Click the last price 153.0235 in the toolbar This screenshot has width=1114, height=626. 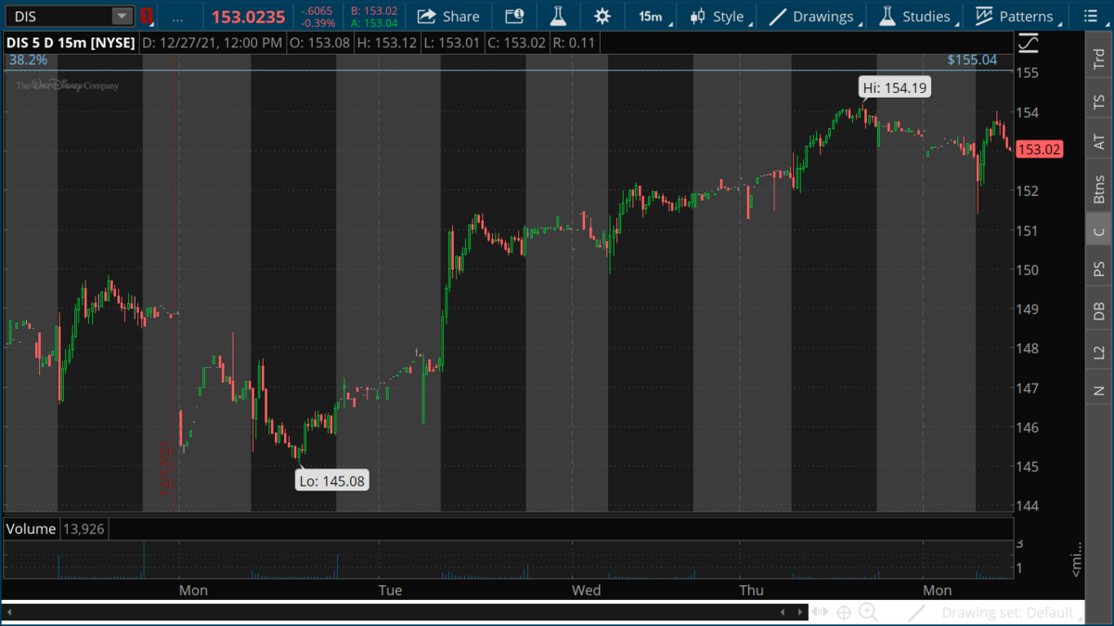pyautogui.click(x=248, y=16)
